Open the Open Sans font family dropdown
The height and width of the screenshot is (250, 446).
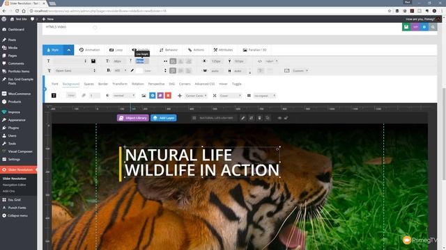coord(75,71)
